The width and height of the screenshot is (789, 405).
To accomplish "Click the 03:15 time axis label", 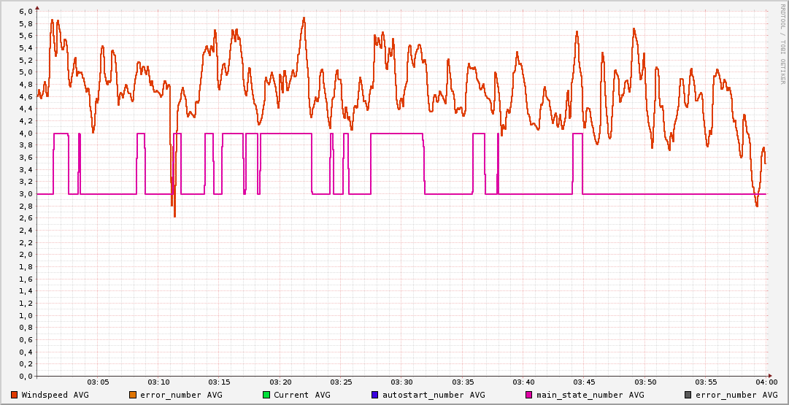I will [x=219, y=382].
